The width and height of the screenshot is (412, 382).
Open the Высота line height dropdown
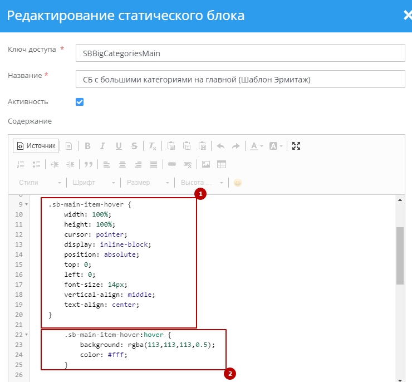point(202,183)
